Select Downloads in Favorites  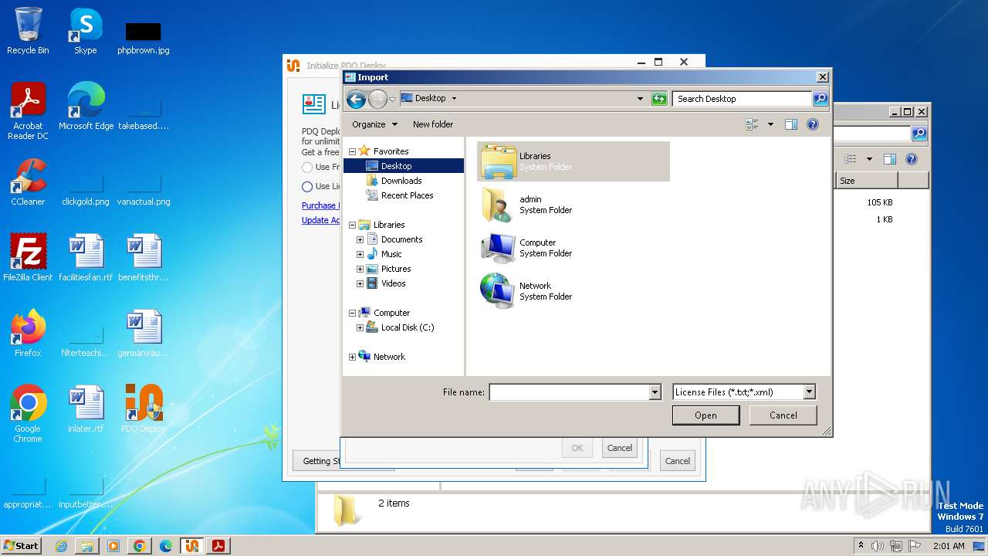(401, 181)
